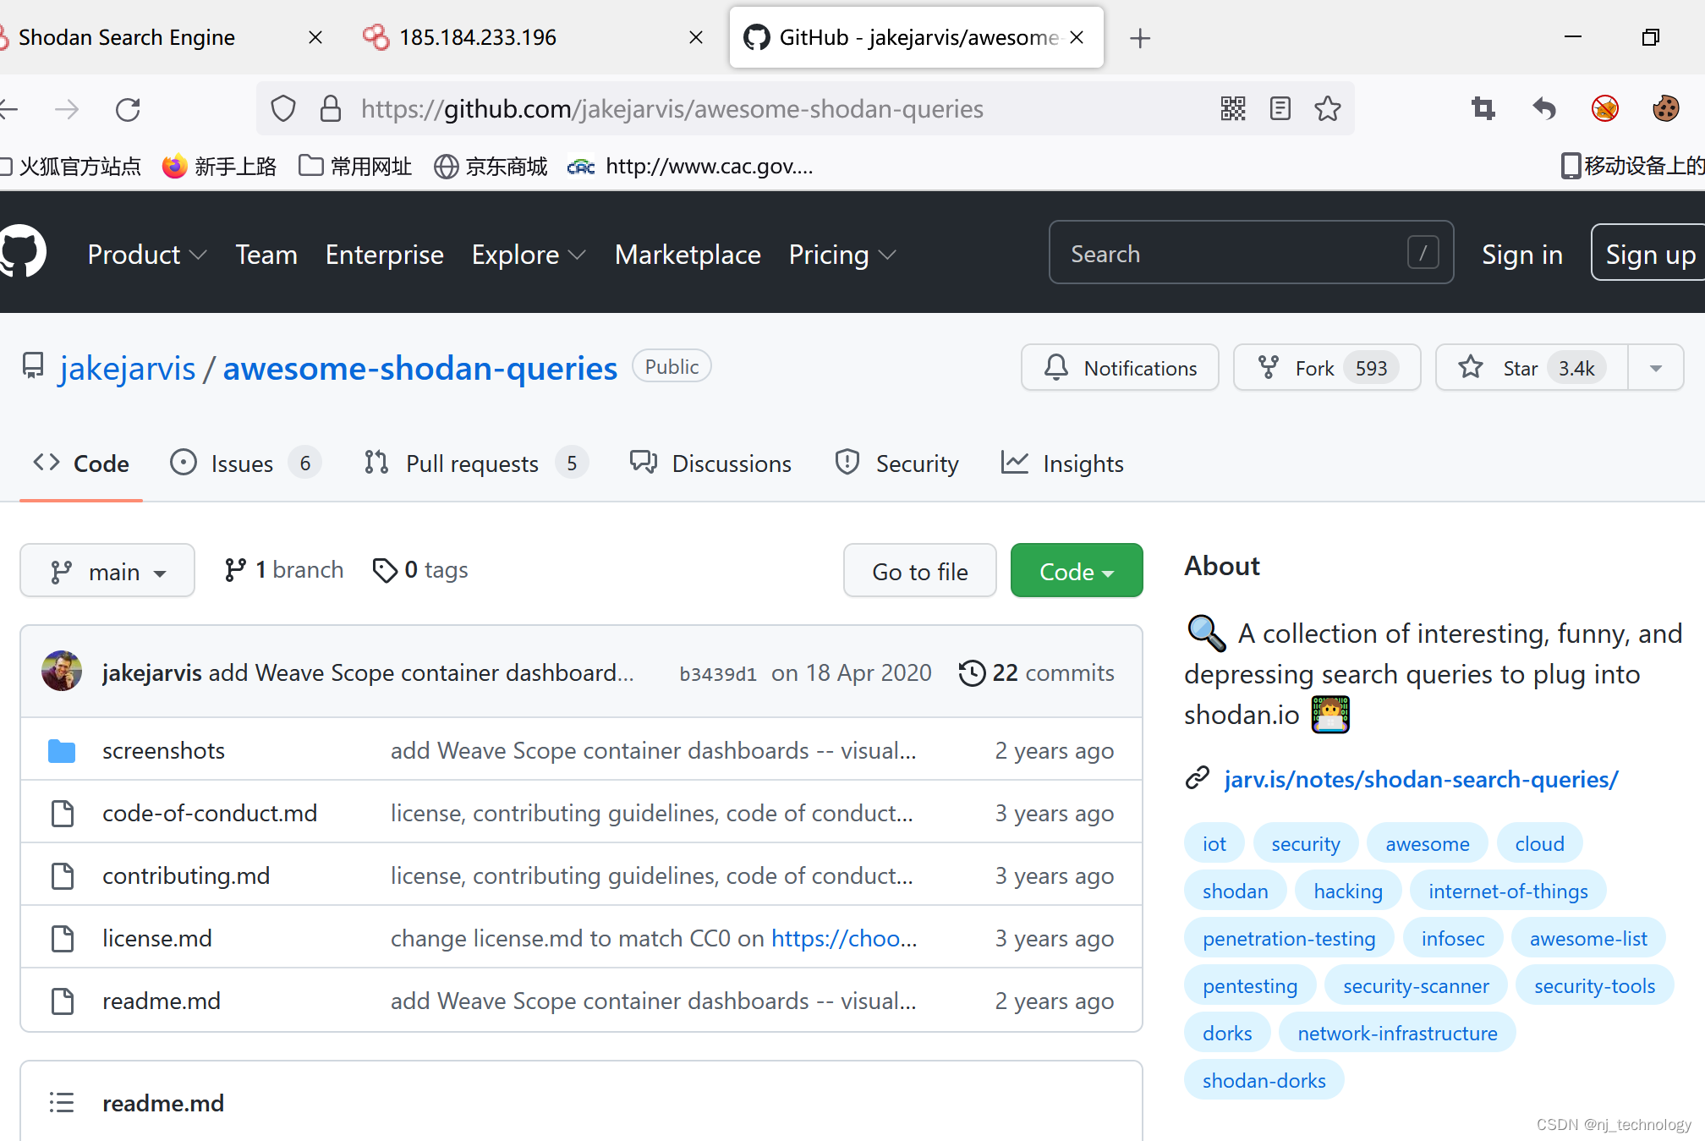Image resolution: width=1705 pixels, height=1141 pixels.
Task: Open the red blocker extension icon
Action: [1604, 108]
